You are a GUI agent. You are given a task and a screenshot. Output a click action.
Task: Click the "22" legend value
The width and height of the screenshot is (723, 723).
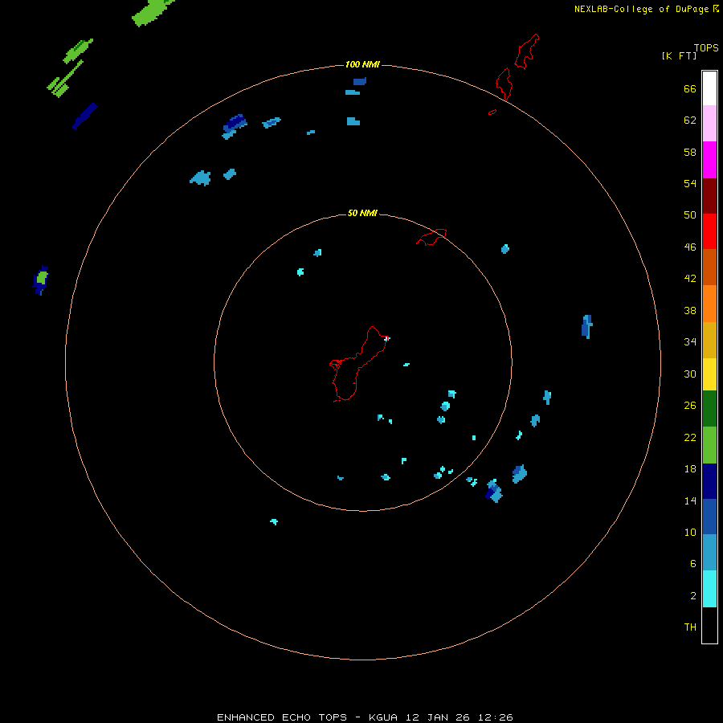(690, 438)
